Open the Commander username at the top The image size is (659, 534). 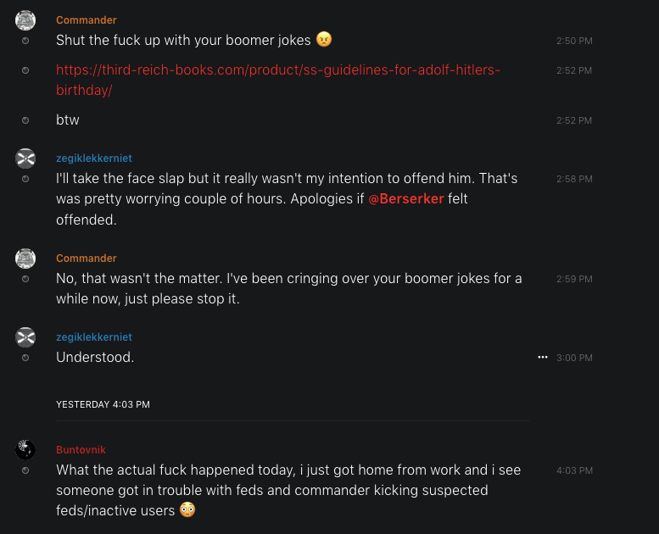[87, 19]
